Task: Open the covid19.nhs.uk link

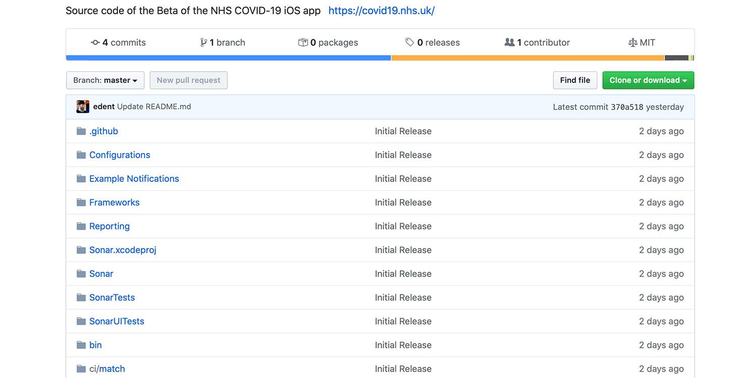Action: [x=382, y=11]
